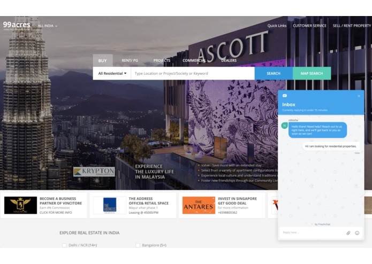Switch to PROJECTS tab
This screenshot has width=372, height=264.
[x=162, y=60]
